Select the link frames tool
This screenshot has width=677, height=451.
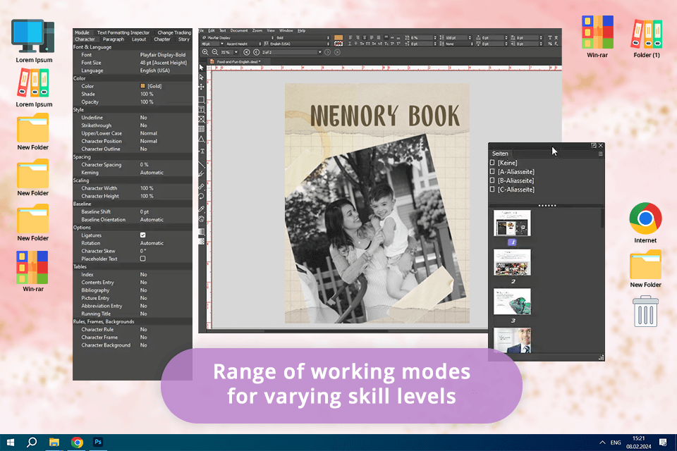[x=201, y=187]
